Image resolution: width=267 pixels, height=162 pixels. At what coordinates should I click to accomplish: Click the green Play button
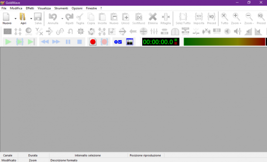click(8, 42)
